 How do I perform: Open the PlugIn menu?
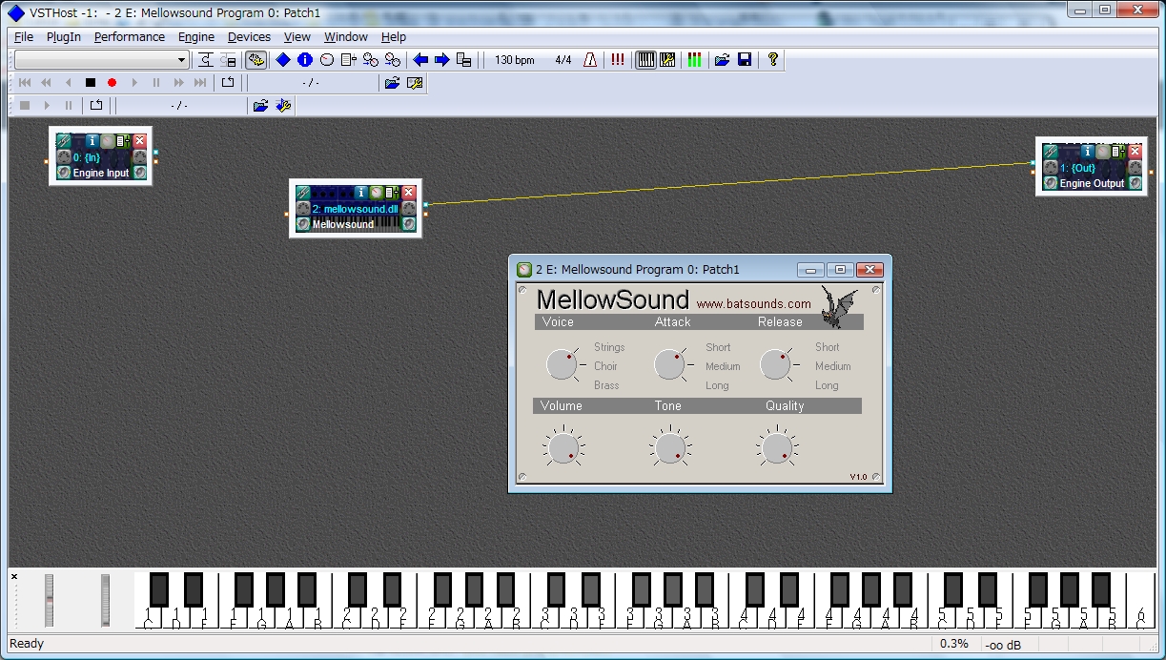(64, 37)
